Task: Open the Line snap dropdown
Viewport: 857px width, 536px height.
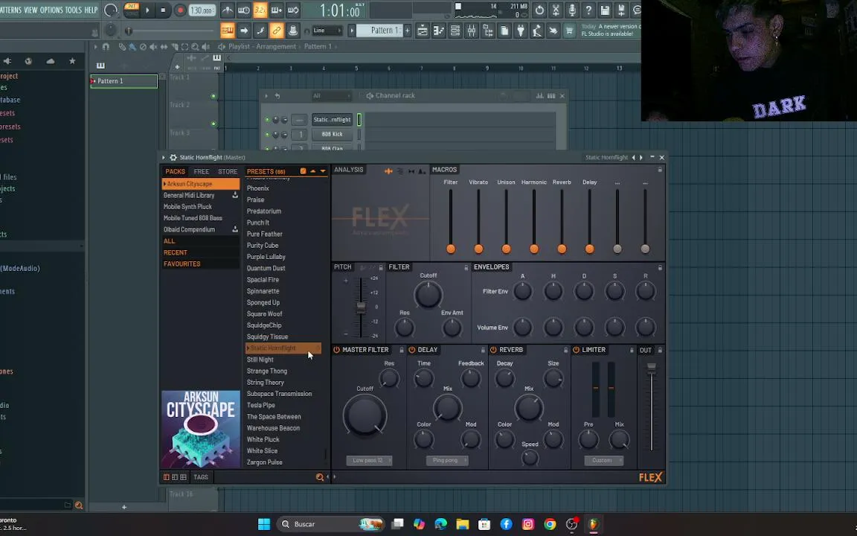Action: coord(327,31)
